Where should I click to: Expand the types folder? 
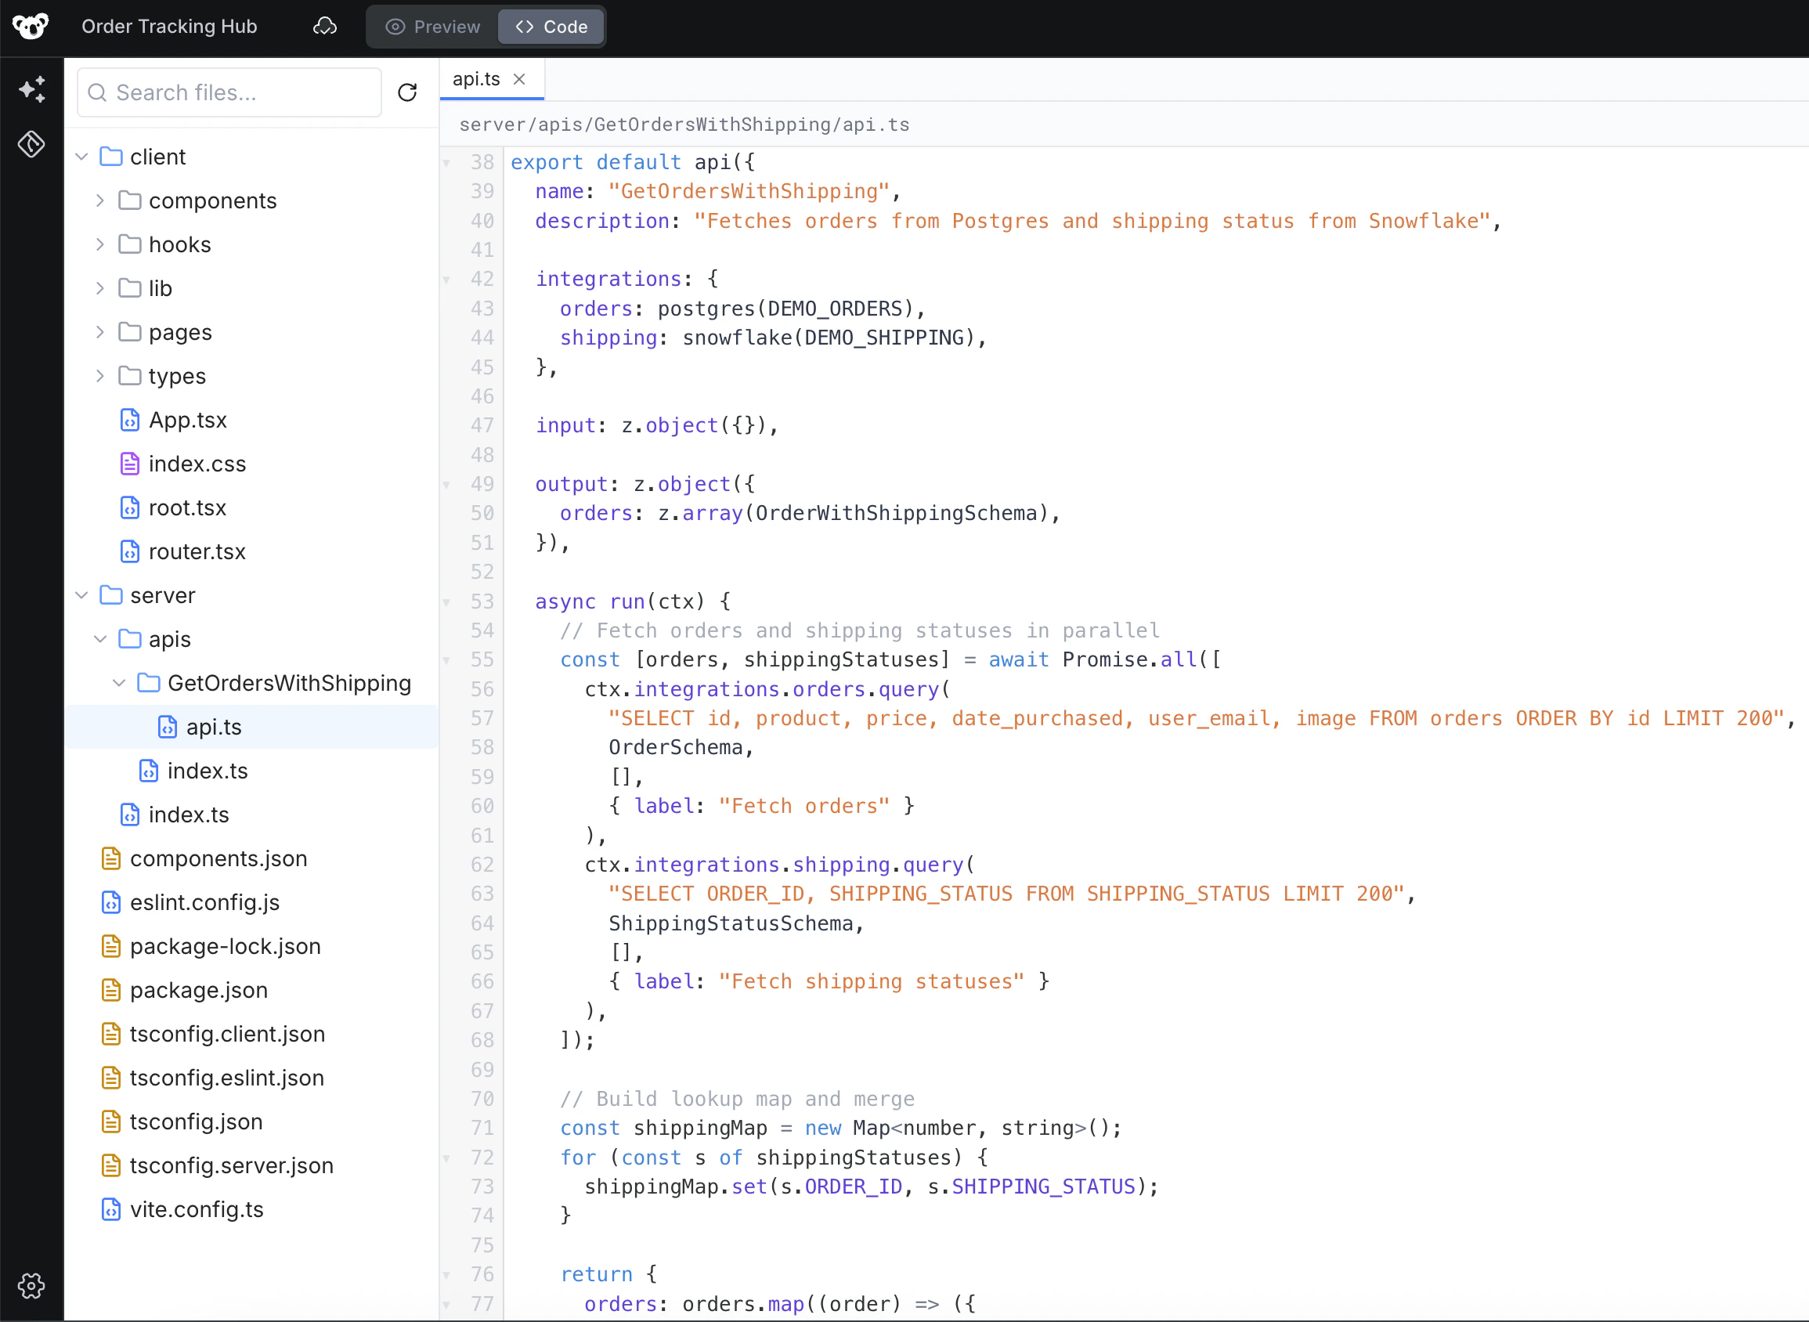coord(99,375)
